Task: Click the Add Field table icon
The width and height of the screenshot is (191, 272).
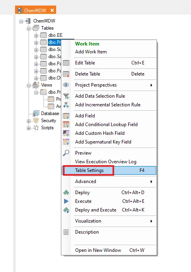Action: pos(66,116)
